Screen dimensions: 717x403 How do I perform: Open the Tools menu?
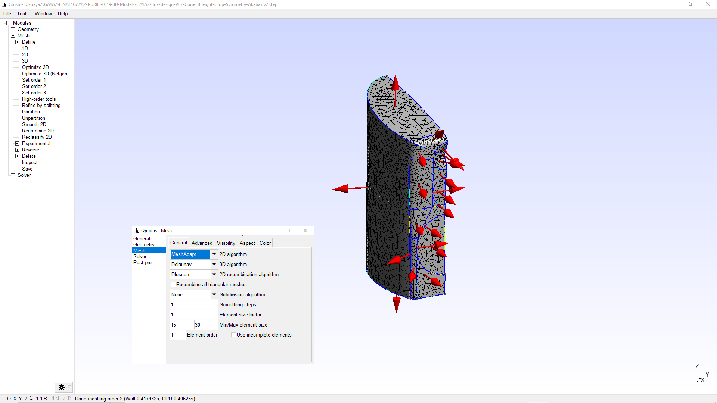(23, 13)
